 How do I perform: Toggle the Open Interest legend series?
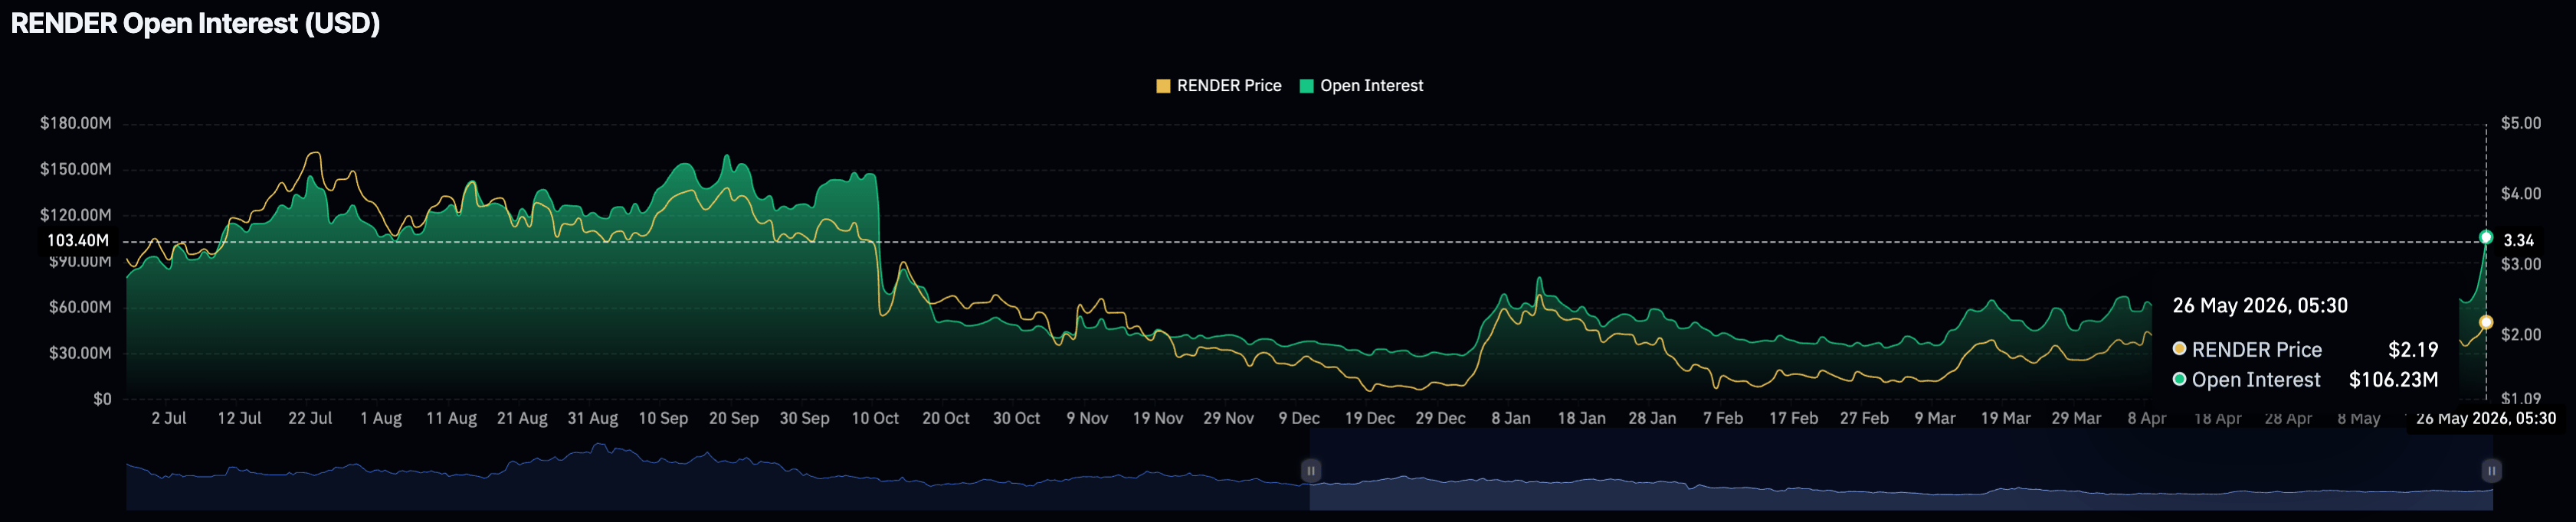pos(1361,86)
